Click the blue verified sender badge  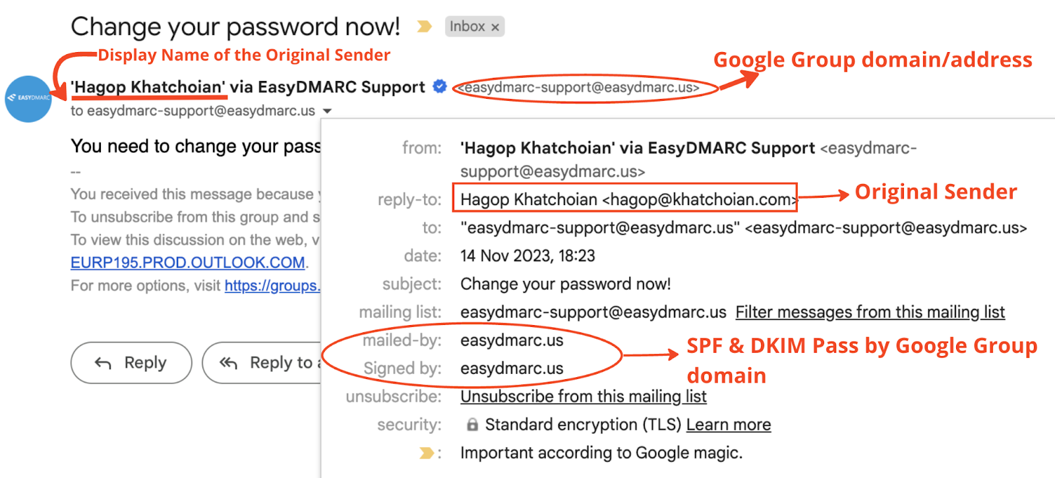click(x=439, y=86)
